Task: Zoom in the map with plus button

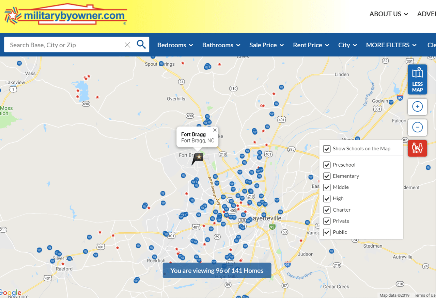Action: (x=417, y=107)
